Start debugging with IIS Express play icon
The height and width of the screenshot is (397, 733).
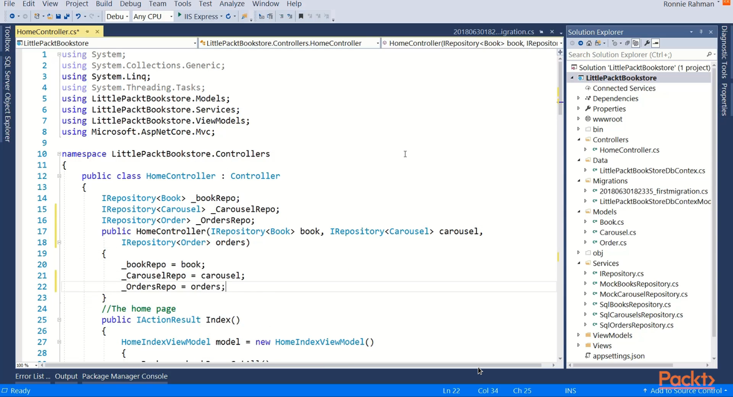coord(180,15)
